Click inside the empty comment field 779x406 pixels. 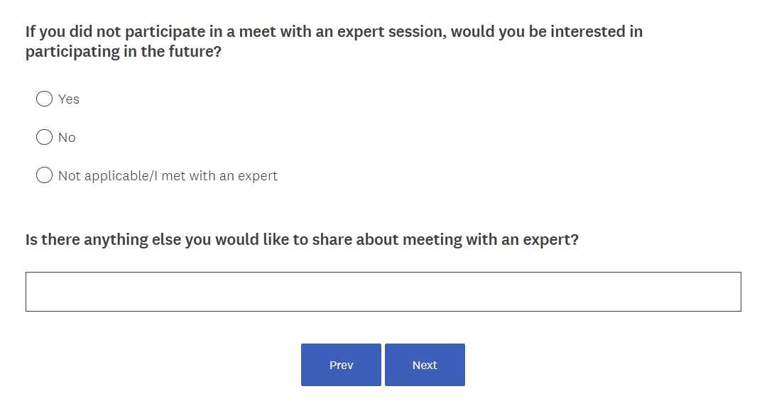(x=383, y=292)
